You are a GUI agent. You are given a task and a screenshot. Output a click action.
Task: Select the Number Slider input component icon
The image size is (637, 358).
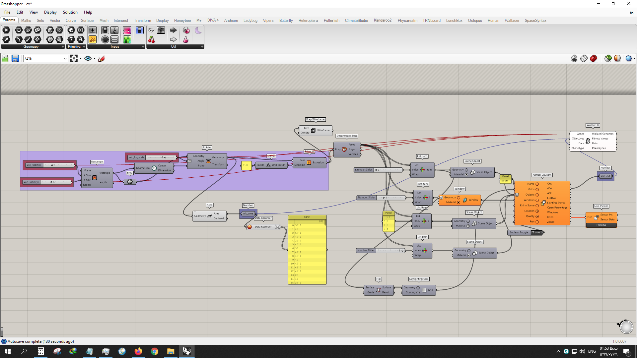point(114,30)
